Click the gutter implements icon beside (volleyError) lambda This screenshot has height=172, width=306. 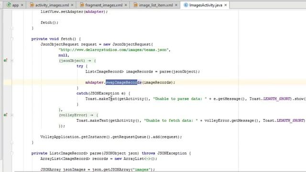click(x=5, y=115)
